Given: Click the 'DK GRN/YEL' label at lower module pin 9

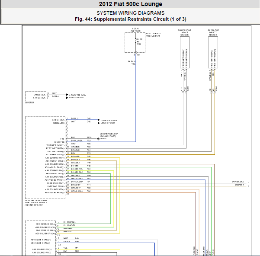Looking at the screenshot, I should (x=69, y=225).
